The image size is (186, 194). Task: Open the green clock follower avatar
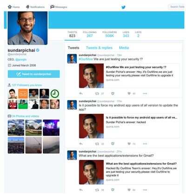tap(55, 94)
